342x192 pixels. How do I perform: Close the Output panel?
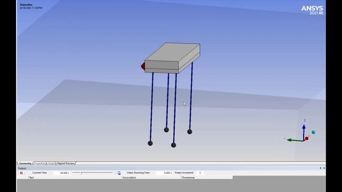pyautogui.click(x=324, y=168)
